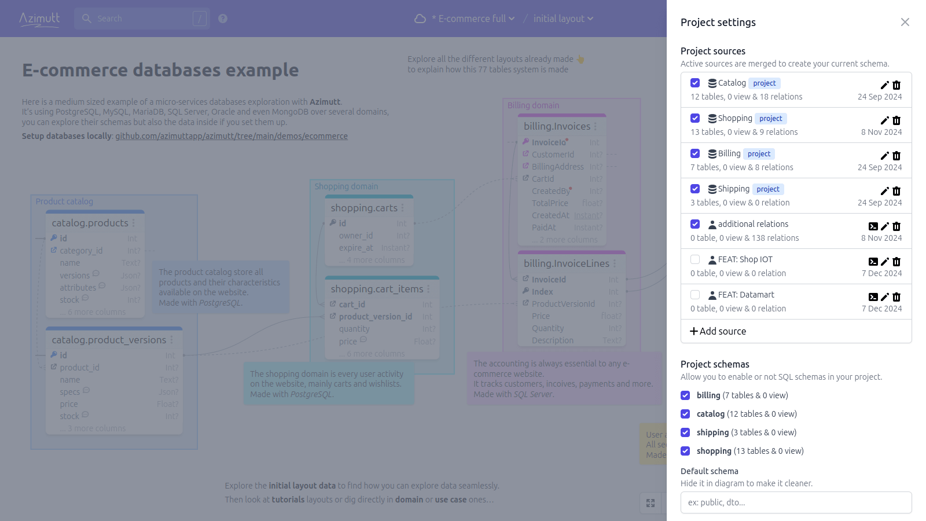Edit the Billing source with pencil icon

coord(884,156)
